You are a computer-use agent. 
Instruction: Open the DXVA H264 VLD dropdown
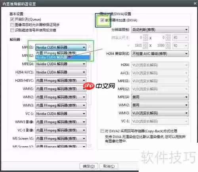pyautogui.click(x=160, y=65)
